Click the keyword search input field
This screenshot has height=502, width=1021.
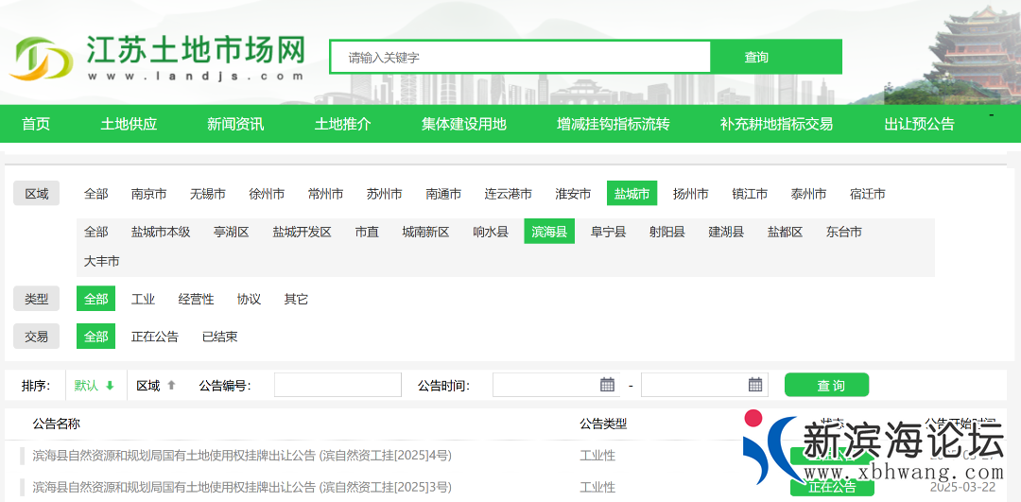click(520, 57)
